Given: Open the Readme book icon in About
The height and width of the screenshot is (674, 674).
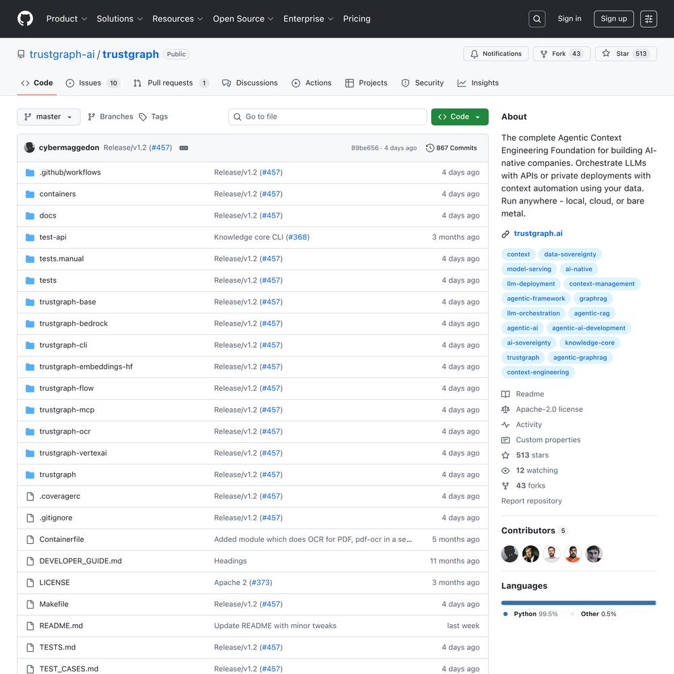Looking at the screenshot, I should (506, 394).
